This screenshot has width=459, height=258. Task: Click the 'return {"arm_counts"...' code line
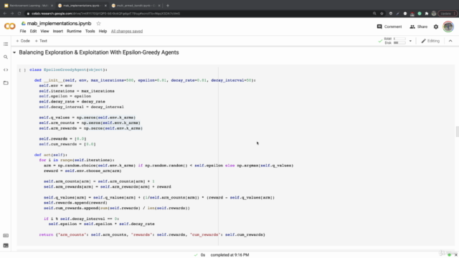pyautogui.click(x=152, y=234)
